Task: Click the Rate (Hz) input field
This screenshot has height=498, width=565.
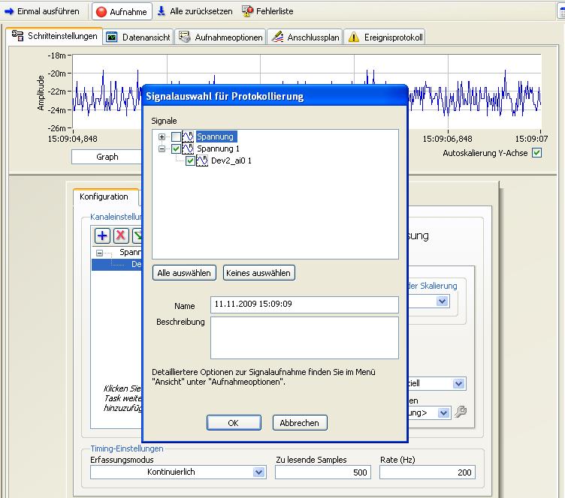Action: pyautogui.click(x=427, y=472)
